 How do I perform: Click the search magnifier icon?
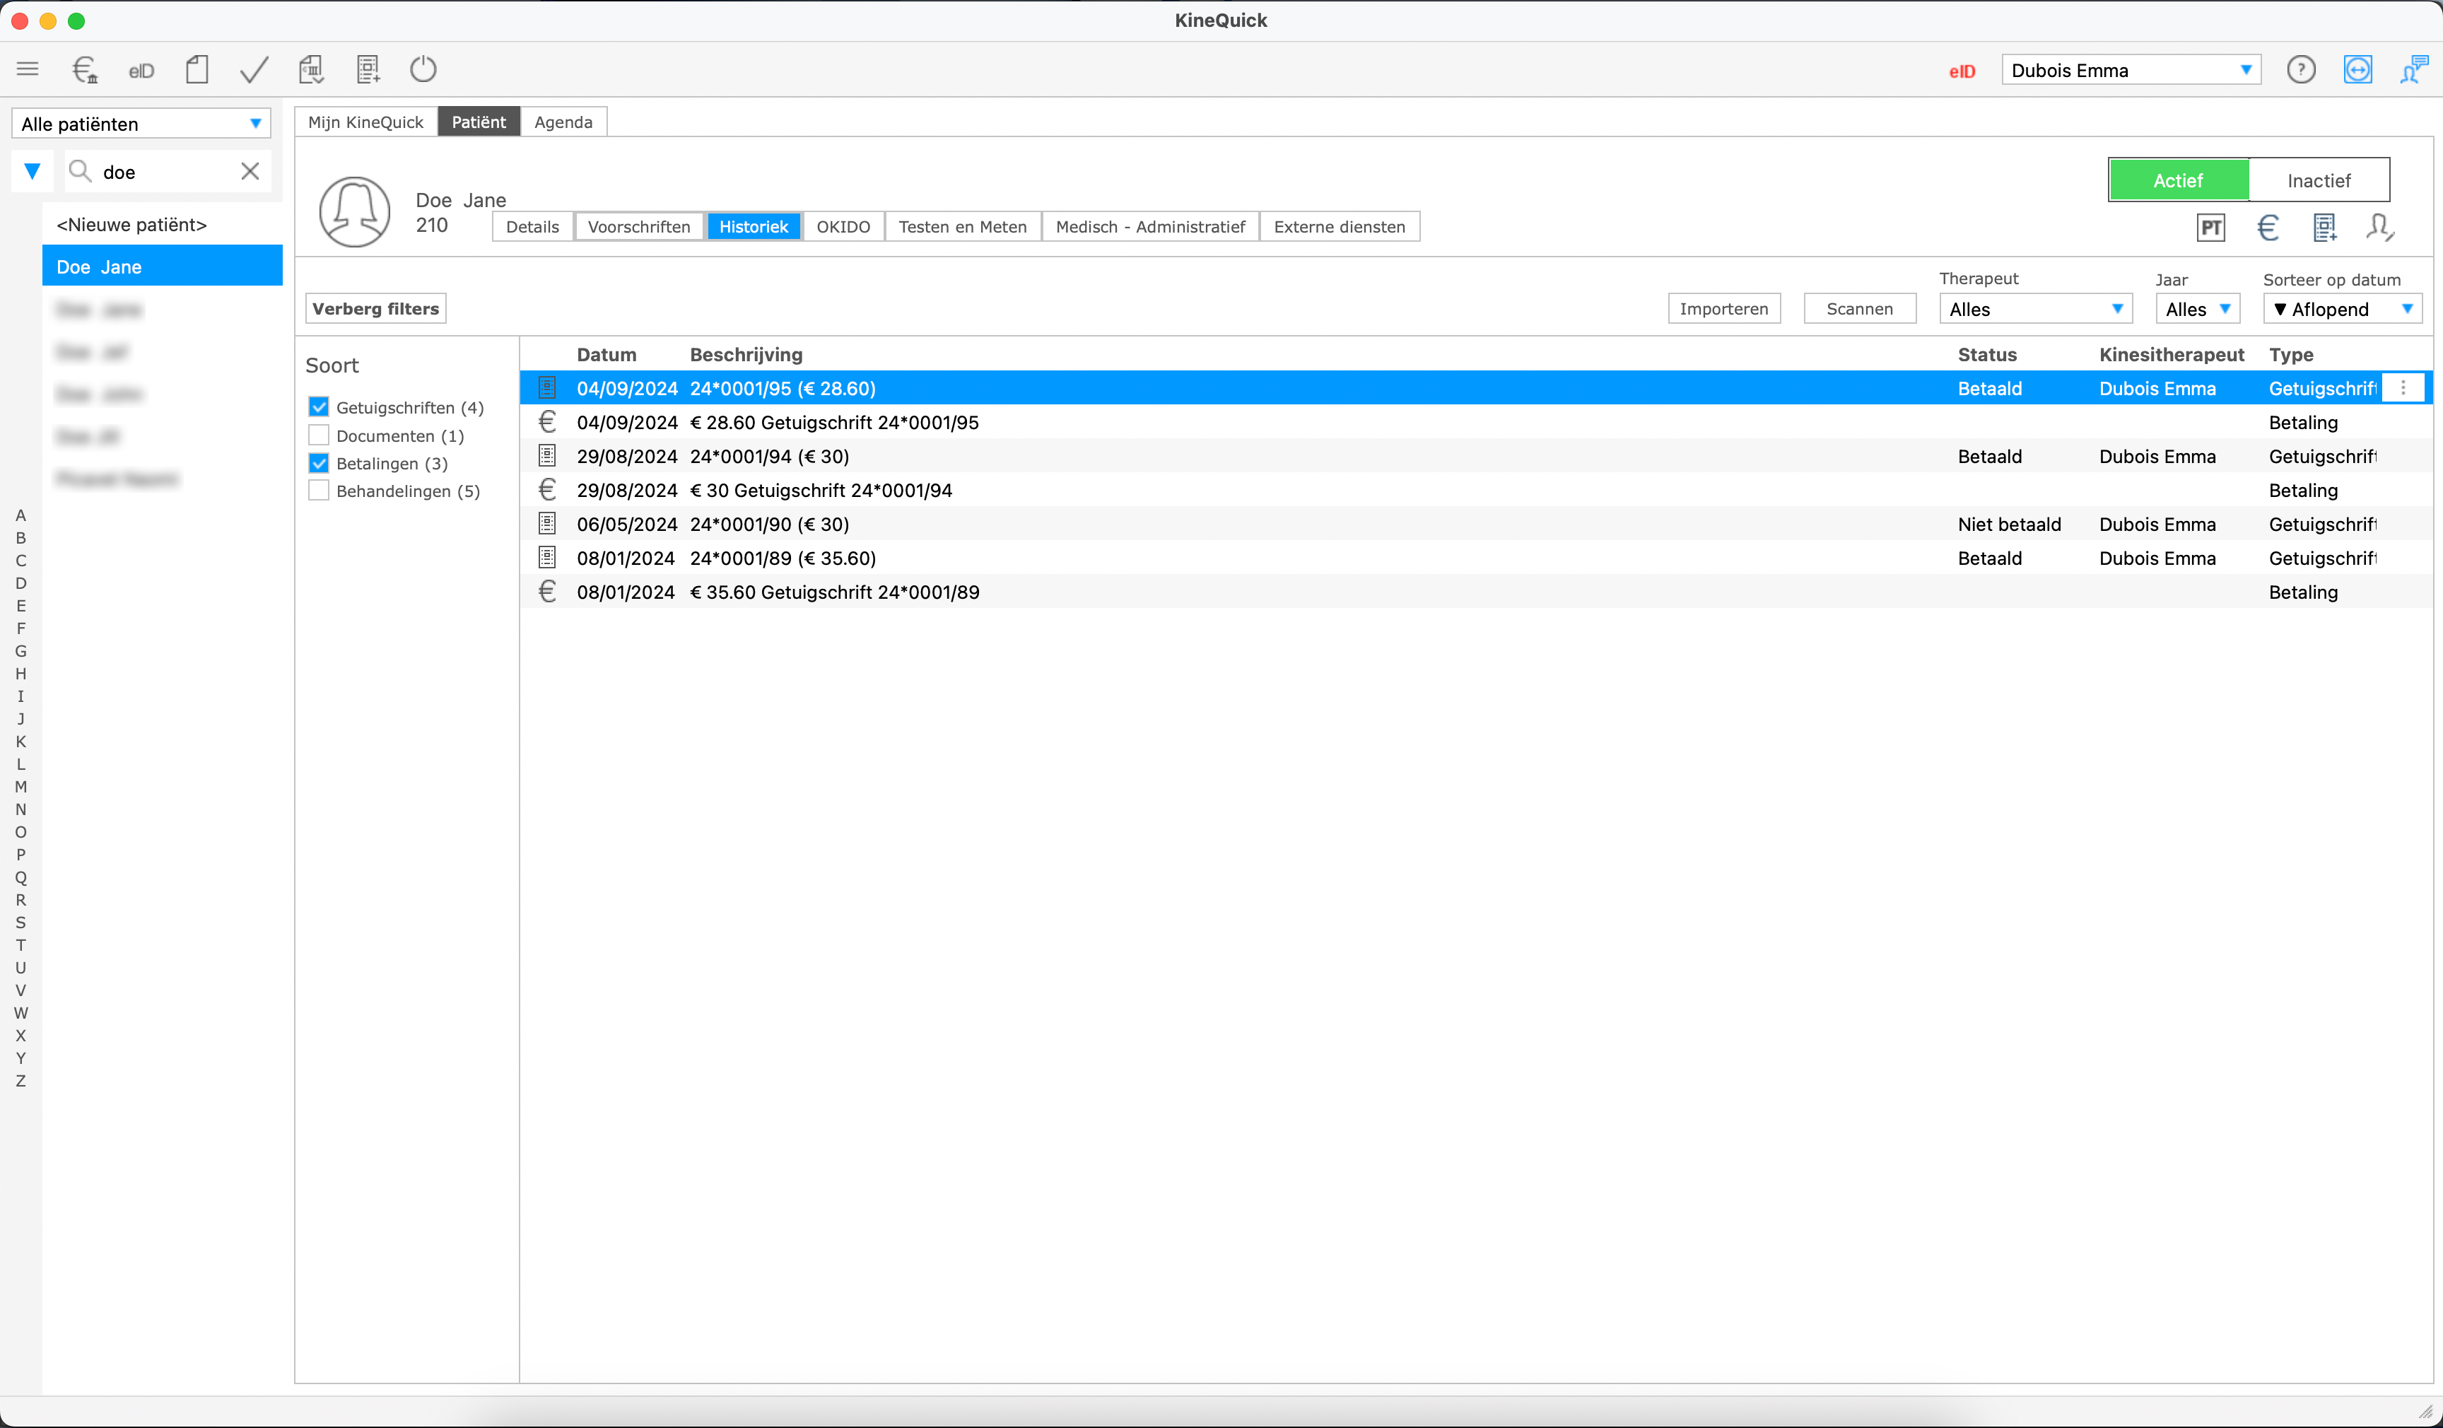[81, 172]
